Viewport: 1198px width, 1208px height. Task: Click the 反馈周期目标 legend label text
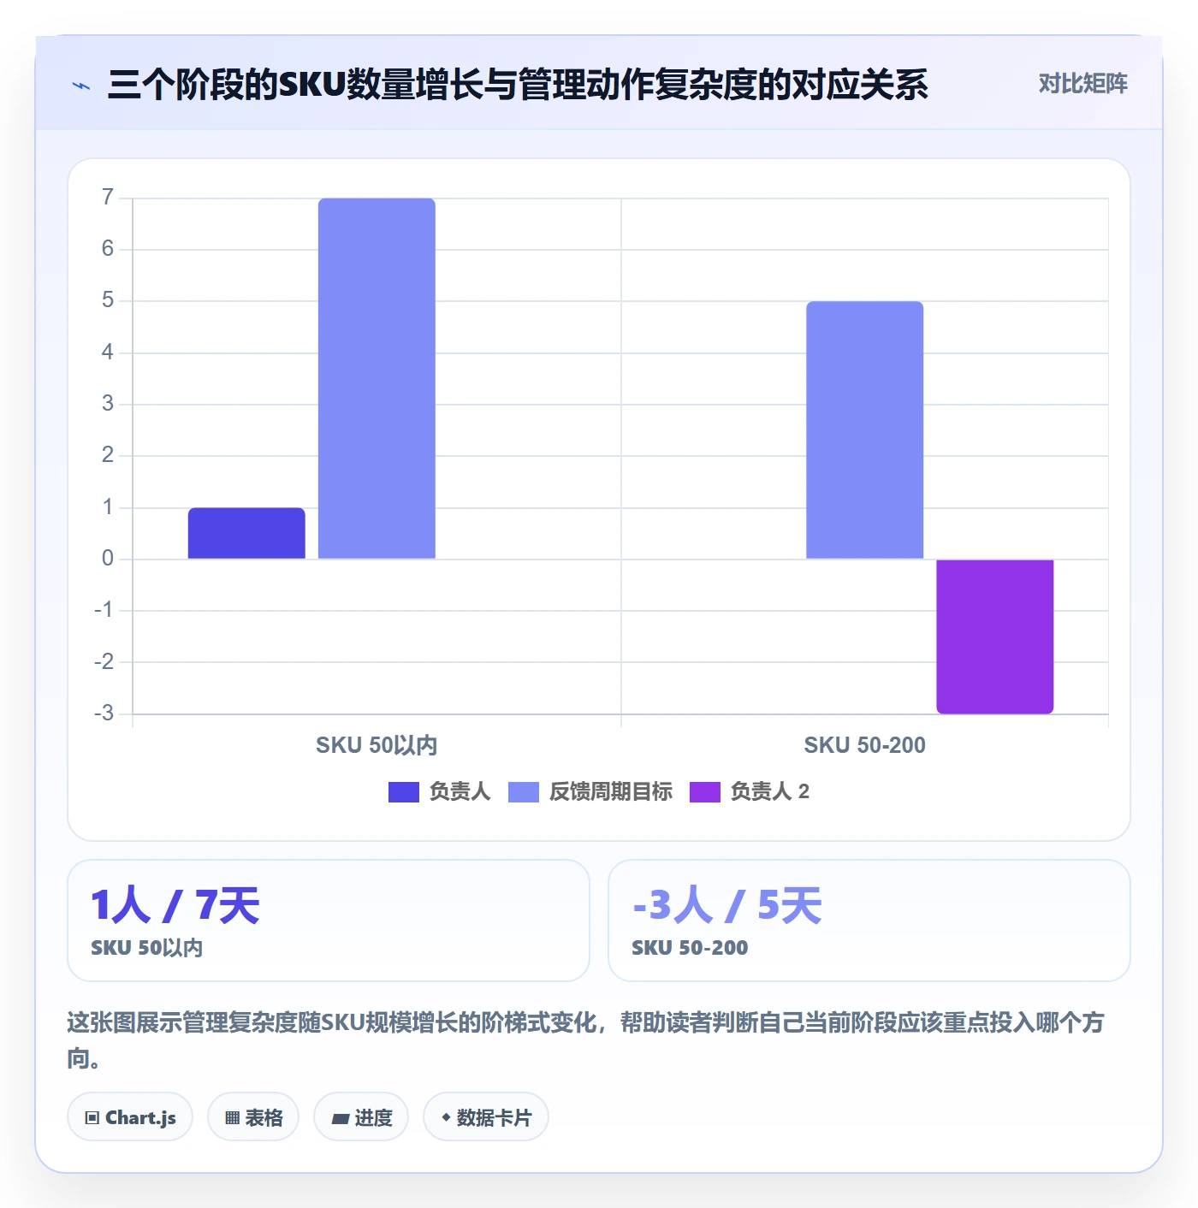[x=610, y=792]
